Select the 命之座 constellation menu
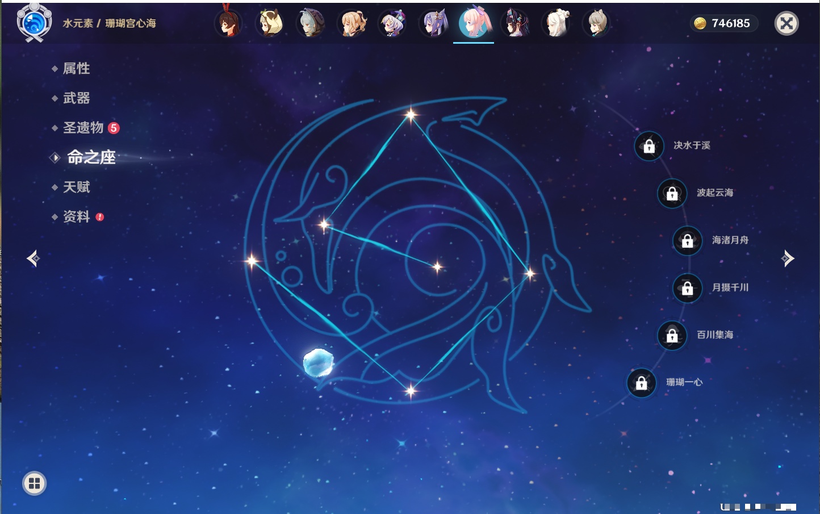The height and width of the screenshot is (514, 820). pyautogui.click(x=91, y=157)
